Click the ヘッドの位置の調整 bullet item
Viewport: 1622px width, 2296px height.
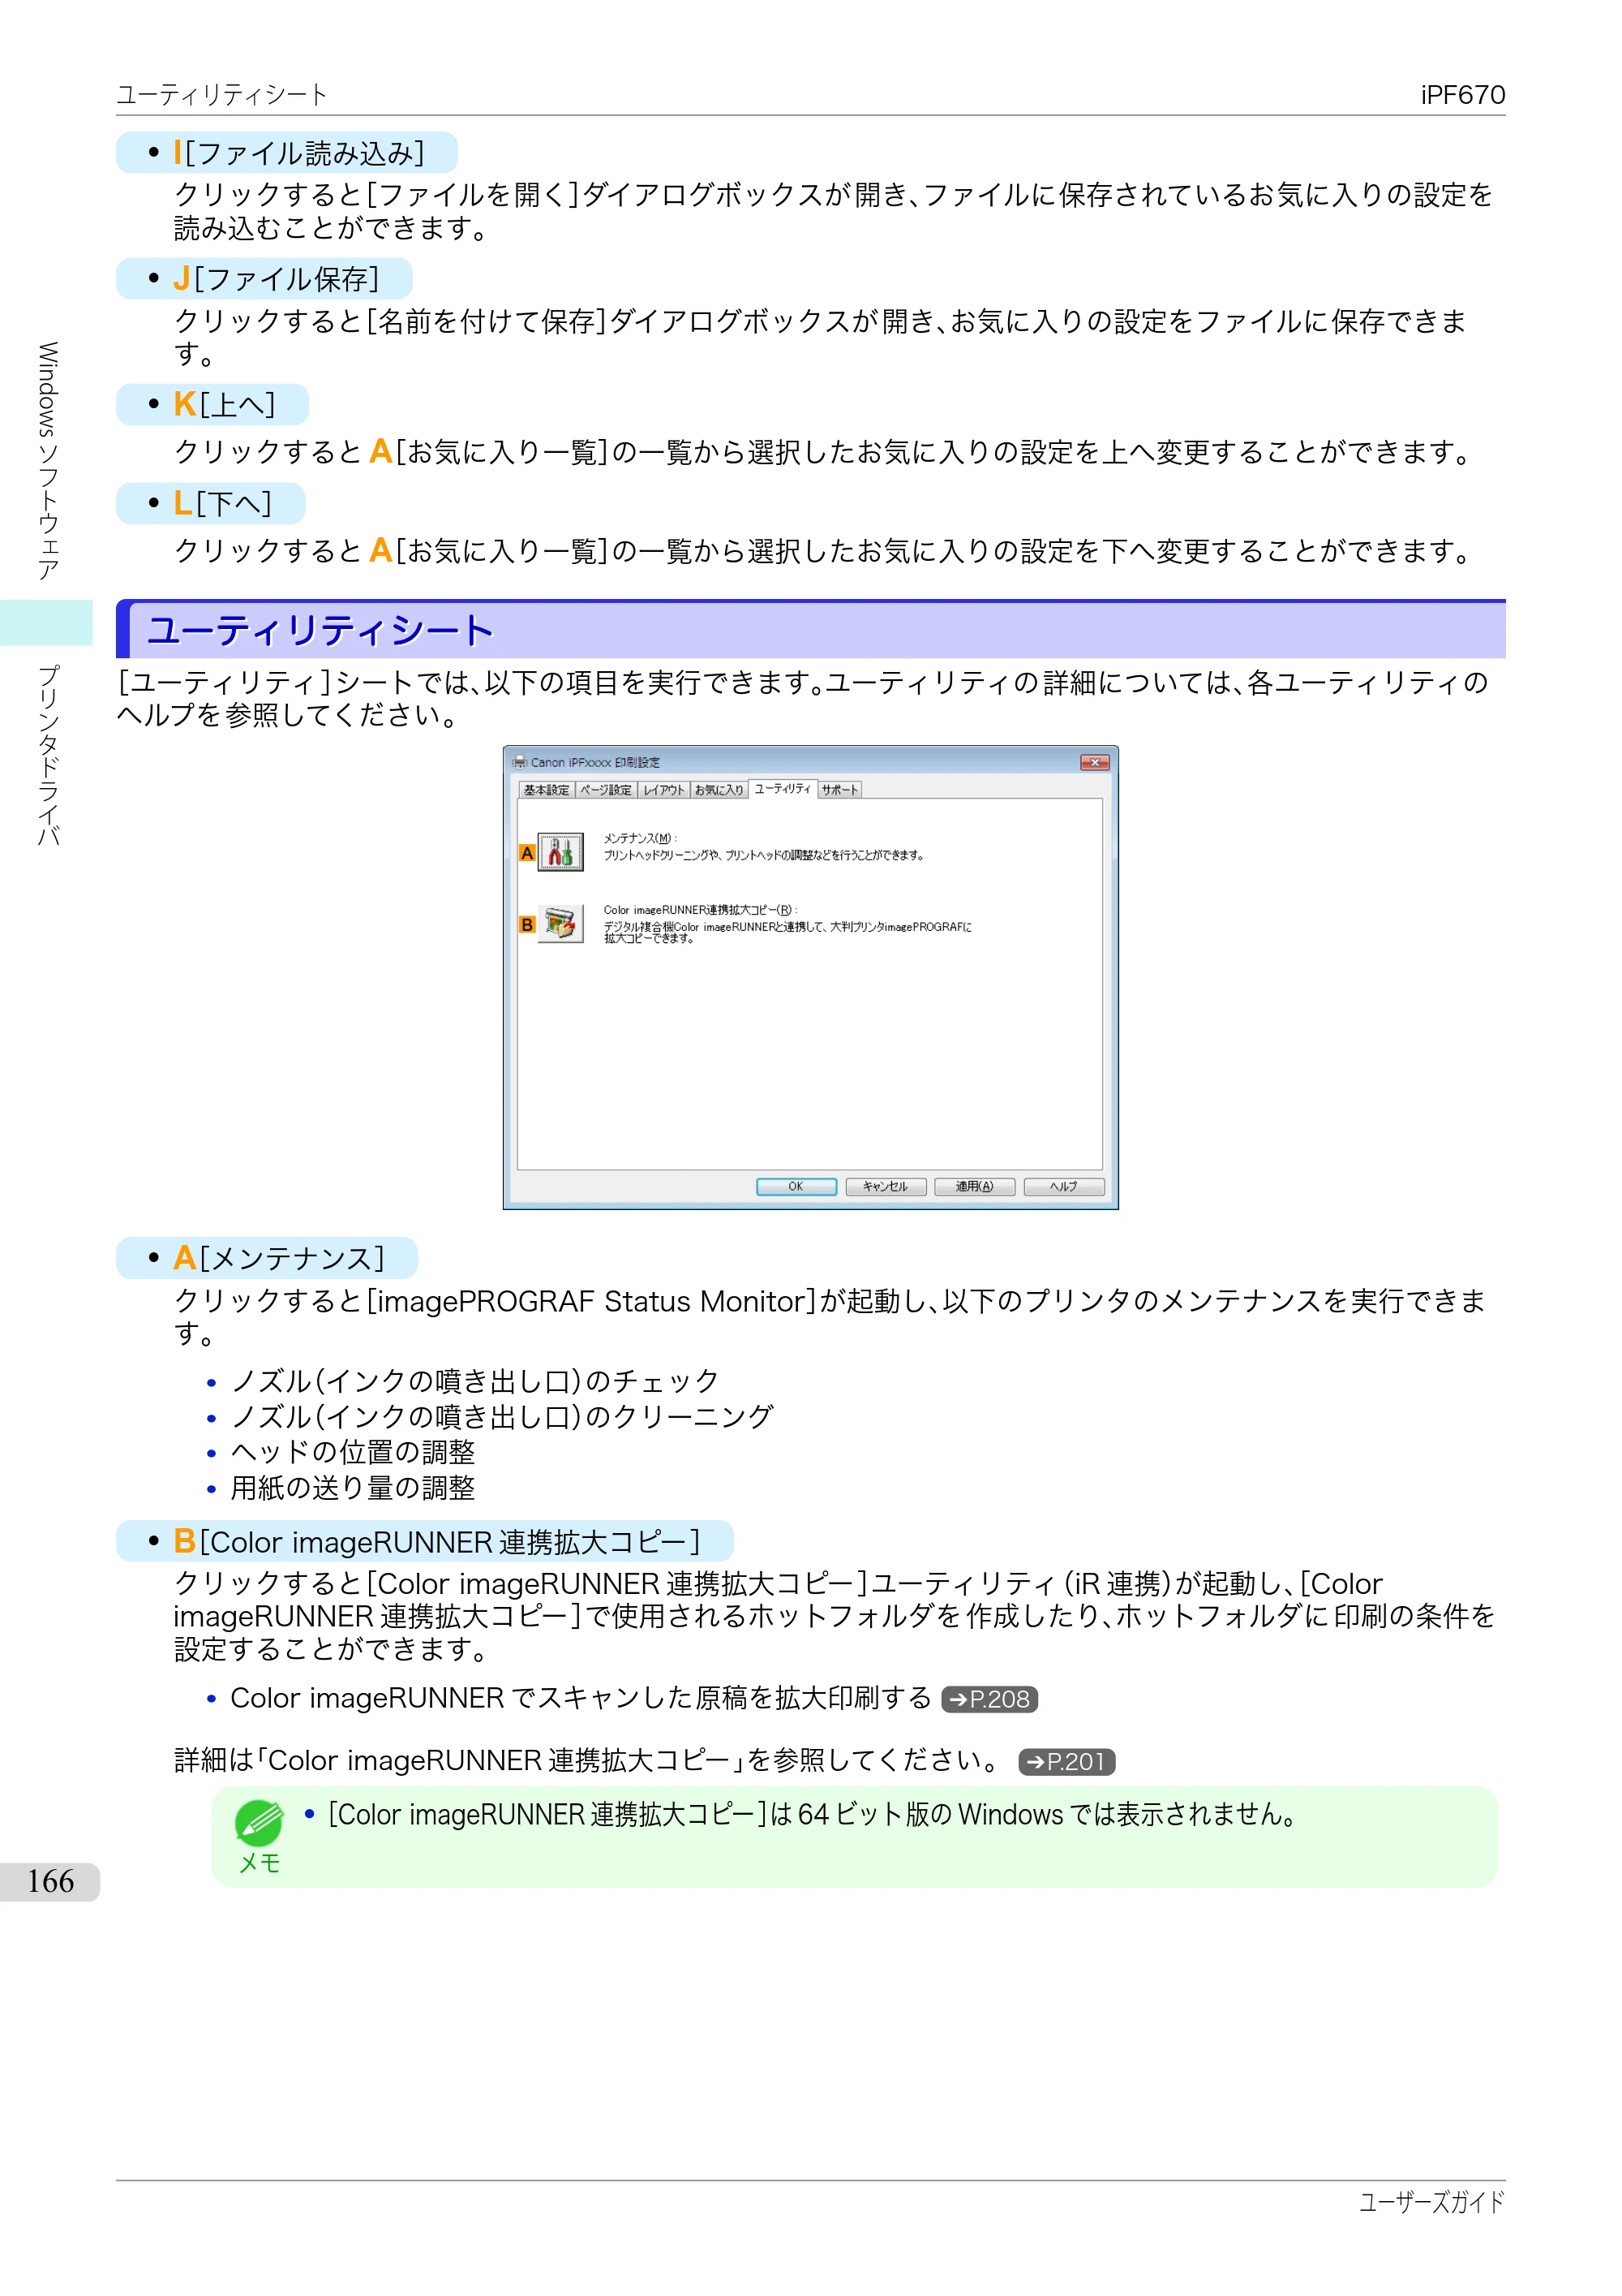[353, 1452]
